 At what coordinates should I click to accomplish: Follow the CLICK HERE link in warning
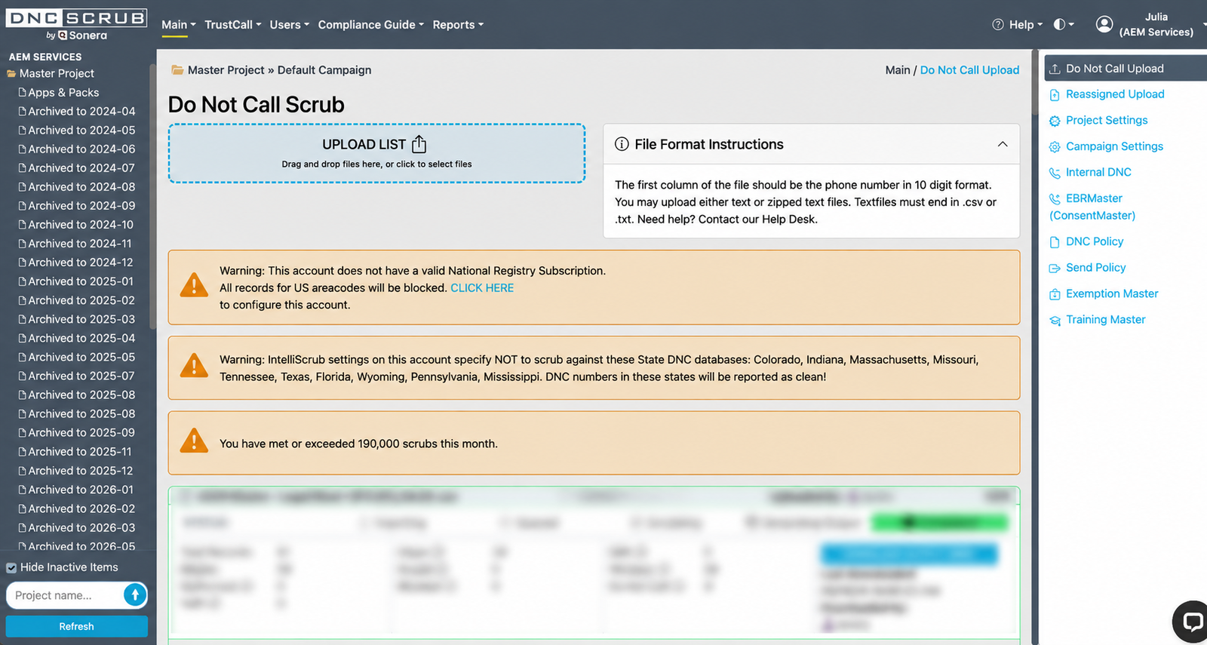[482, 288]
